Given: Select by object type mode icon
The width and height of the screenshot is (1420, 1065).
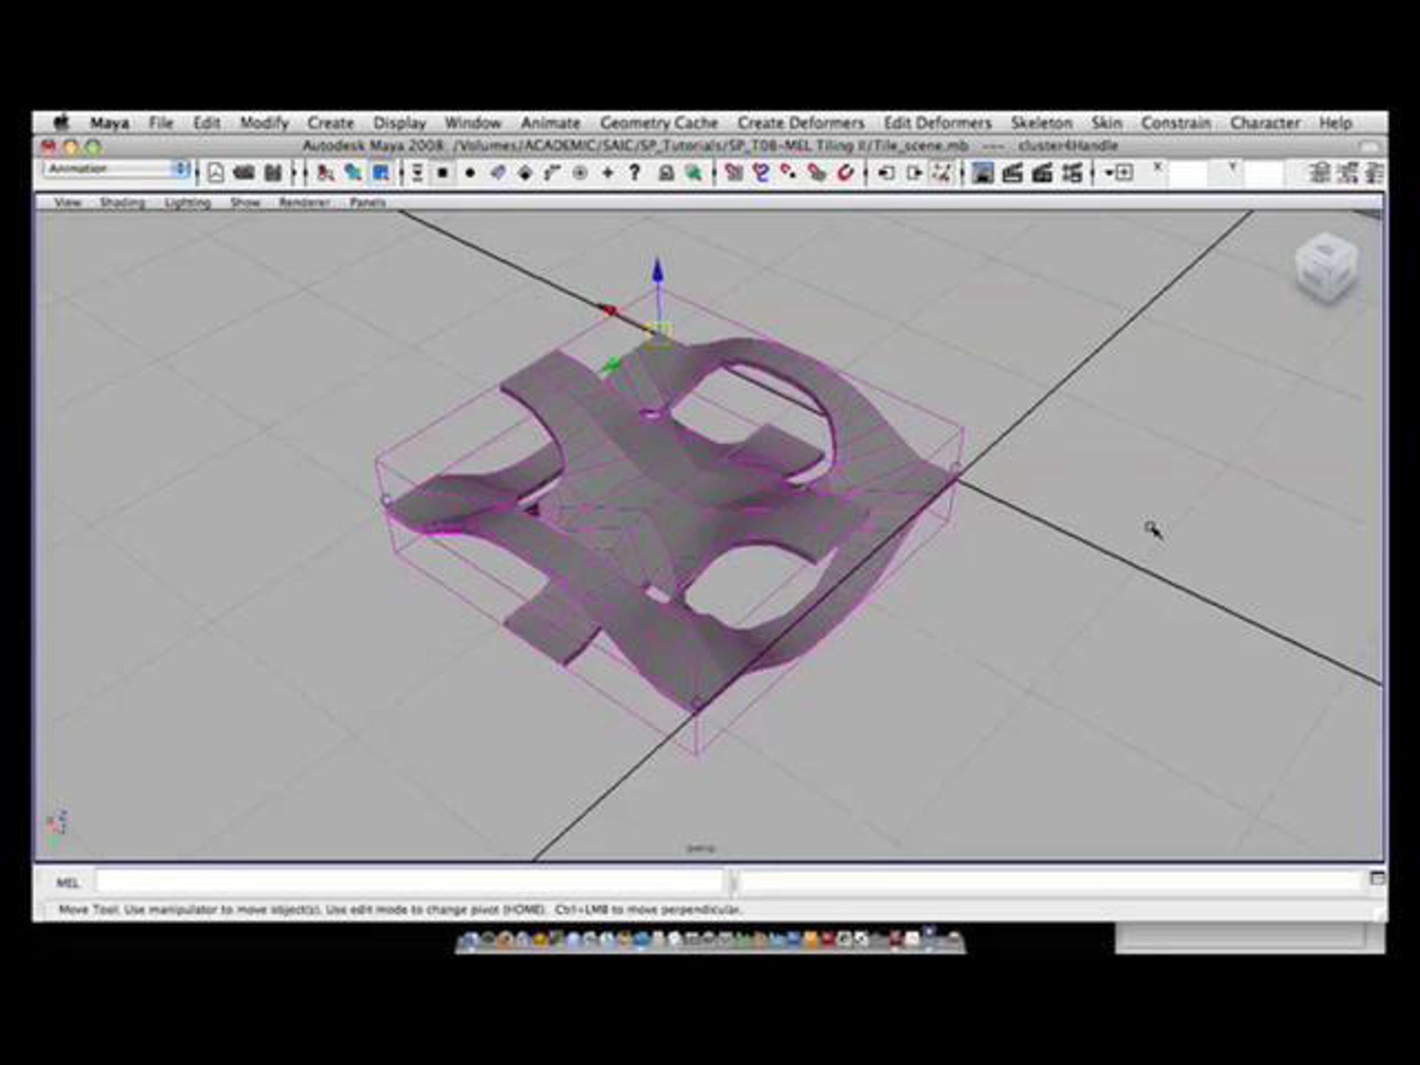Looking at the screenshot, I should pyautogui.click(x=353, y=173).
